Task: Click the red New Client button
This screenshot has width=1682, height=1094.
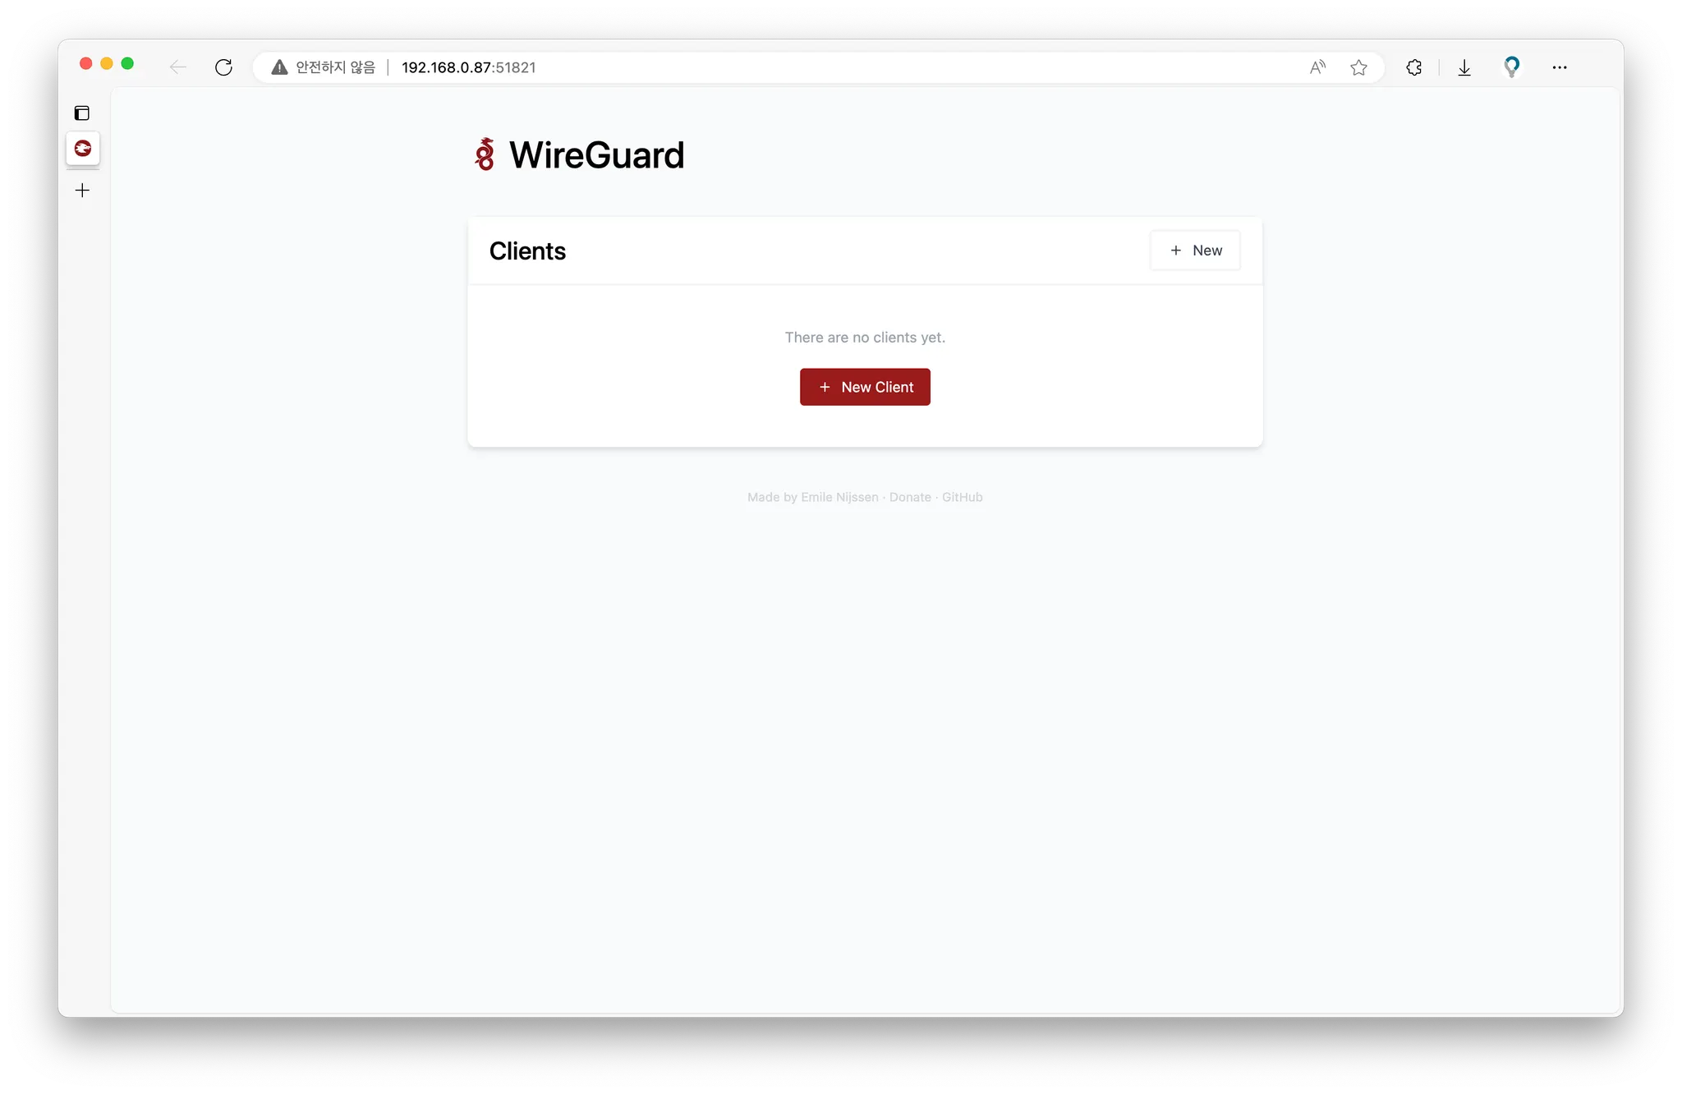Action: (x=865, y=387)
